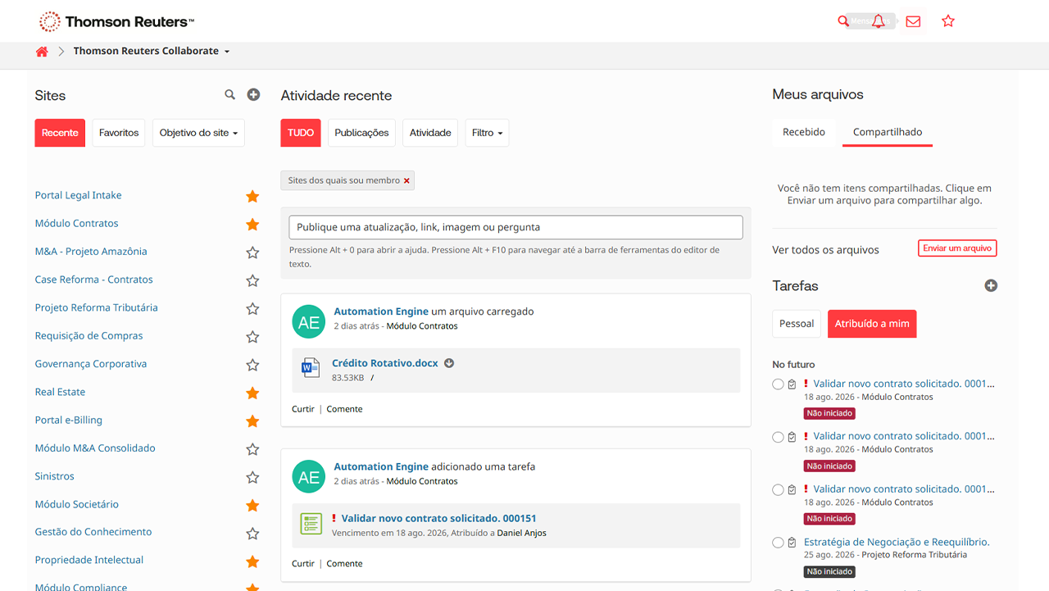The height and width of the screenshot is (591, 1049).
Task: Focus the 'Publique uma atualização' text box
Action: [x=515, y=227]
